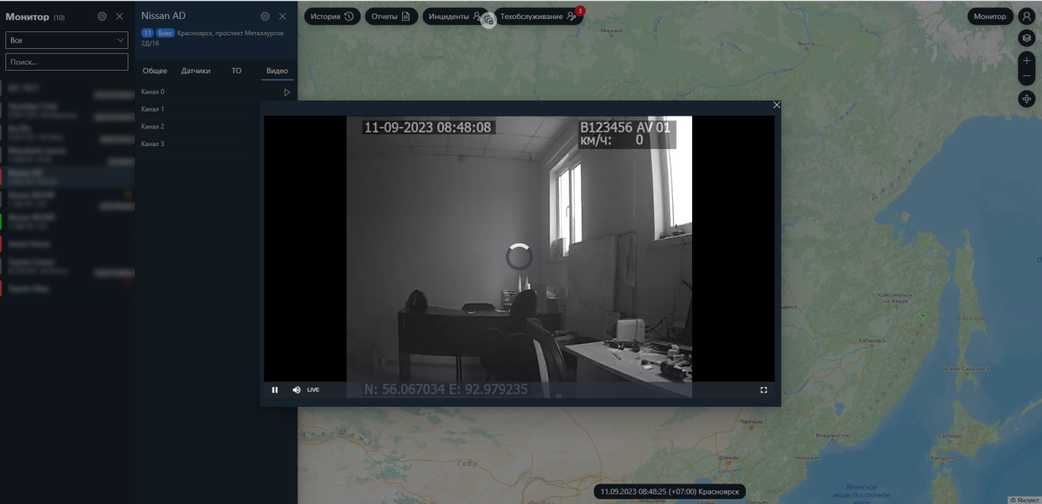
Task: Open the ТО tab
Action: click(236, 70)
